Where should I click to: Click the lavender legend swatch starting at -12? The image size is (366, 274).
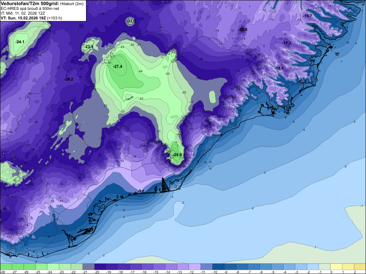pos(195,267)
